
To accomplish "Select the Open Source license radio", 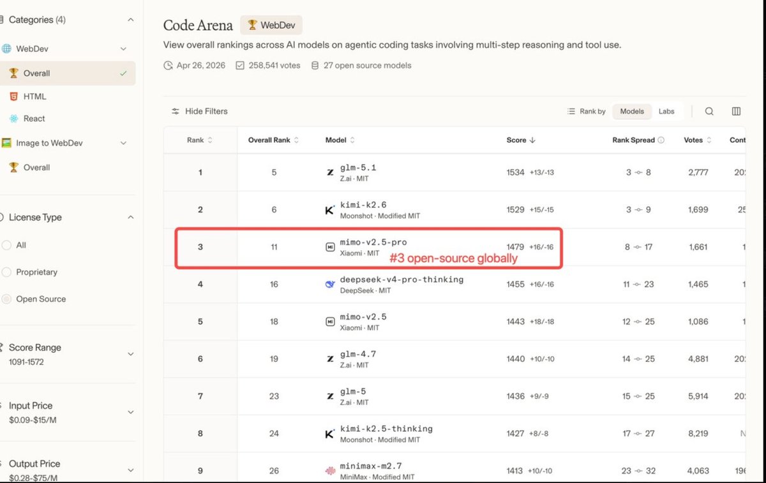I will coord(6,299).
